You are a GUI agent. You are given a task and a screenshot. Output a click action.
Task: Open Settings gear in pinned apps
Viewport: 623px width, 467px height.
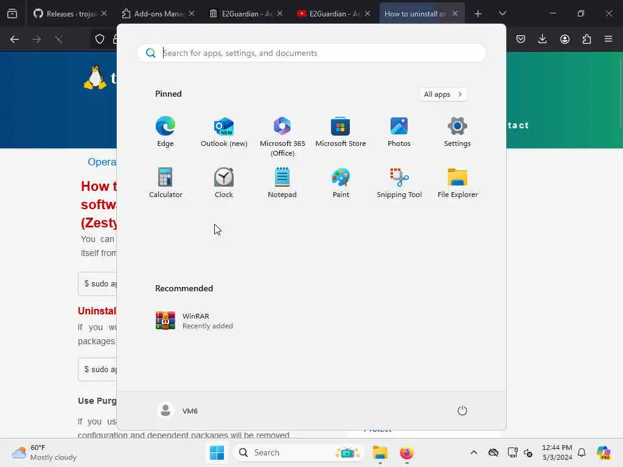tap(458, 132)
